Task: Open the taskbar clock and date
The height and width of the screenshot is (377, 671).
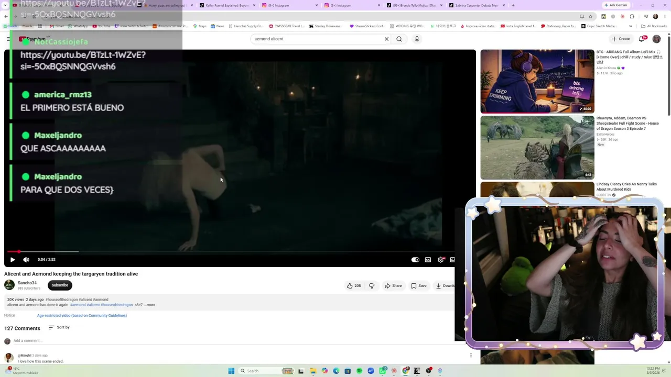Action: 652,371
